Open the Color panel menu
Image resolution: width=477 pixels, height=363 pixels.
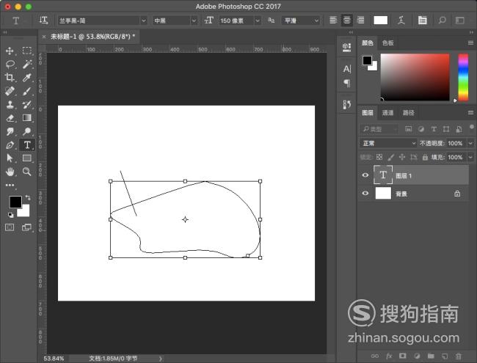click(x=470, y=43)
